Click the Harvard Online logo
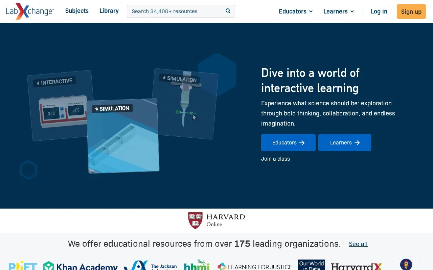Viewport: 433px width, 270px height. click(216, 221)
